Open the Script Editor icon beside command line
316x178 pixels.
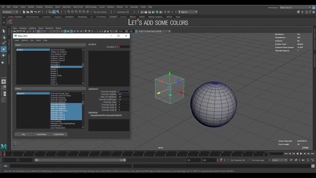coord(313,166)
